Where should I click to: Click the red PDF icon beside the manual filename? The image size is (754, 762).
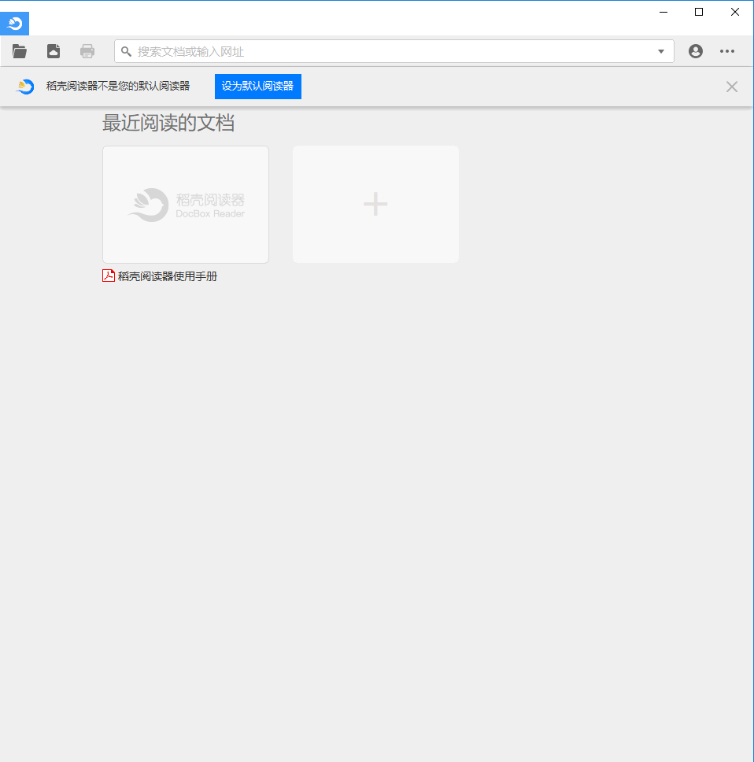tap(107, 276)
